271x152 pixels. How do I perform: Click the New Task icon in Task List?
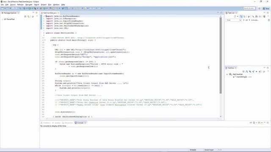[x=235, y=16]
